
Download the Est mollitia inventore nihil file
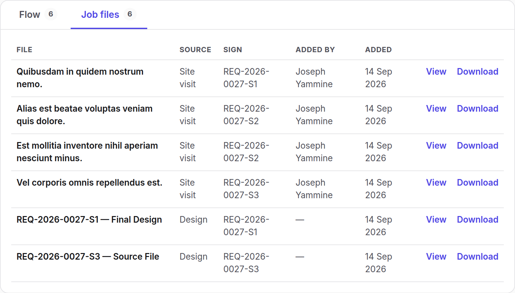point(477,146)
